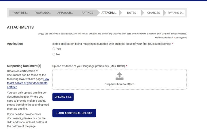
Task: Go to the Your Details step
Action: coord(20,13)
